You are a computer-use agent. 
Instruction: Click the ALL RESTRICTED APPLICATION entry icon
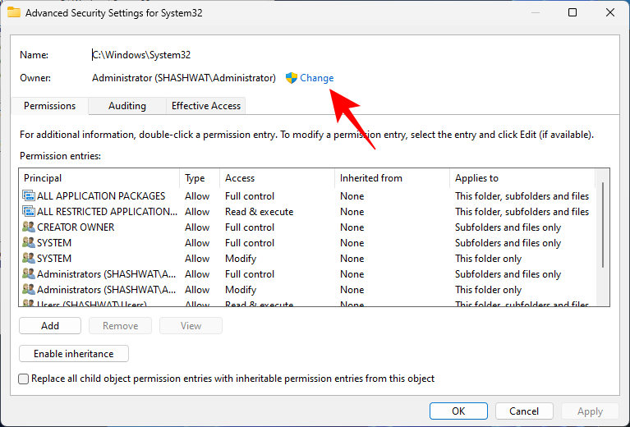click(29, 212)
